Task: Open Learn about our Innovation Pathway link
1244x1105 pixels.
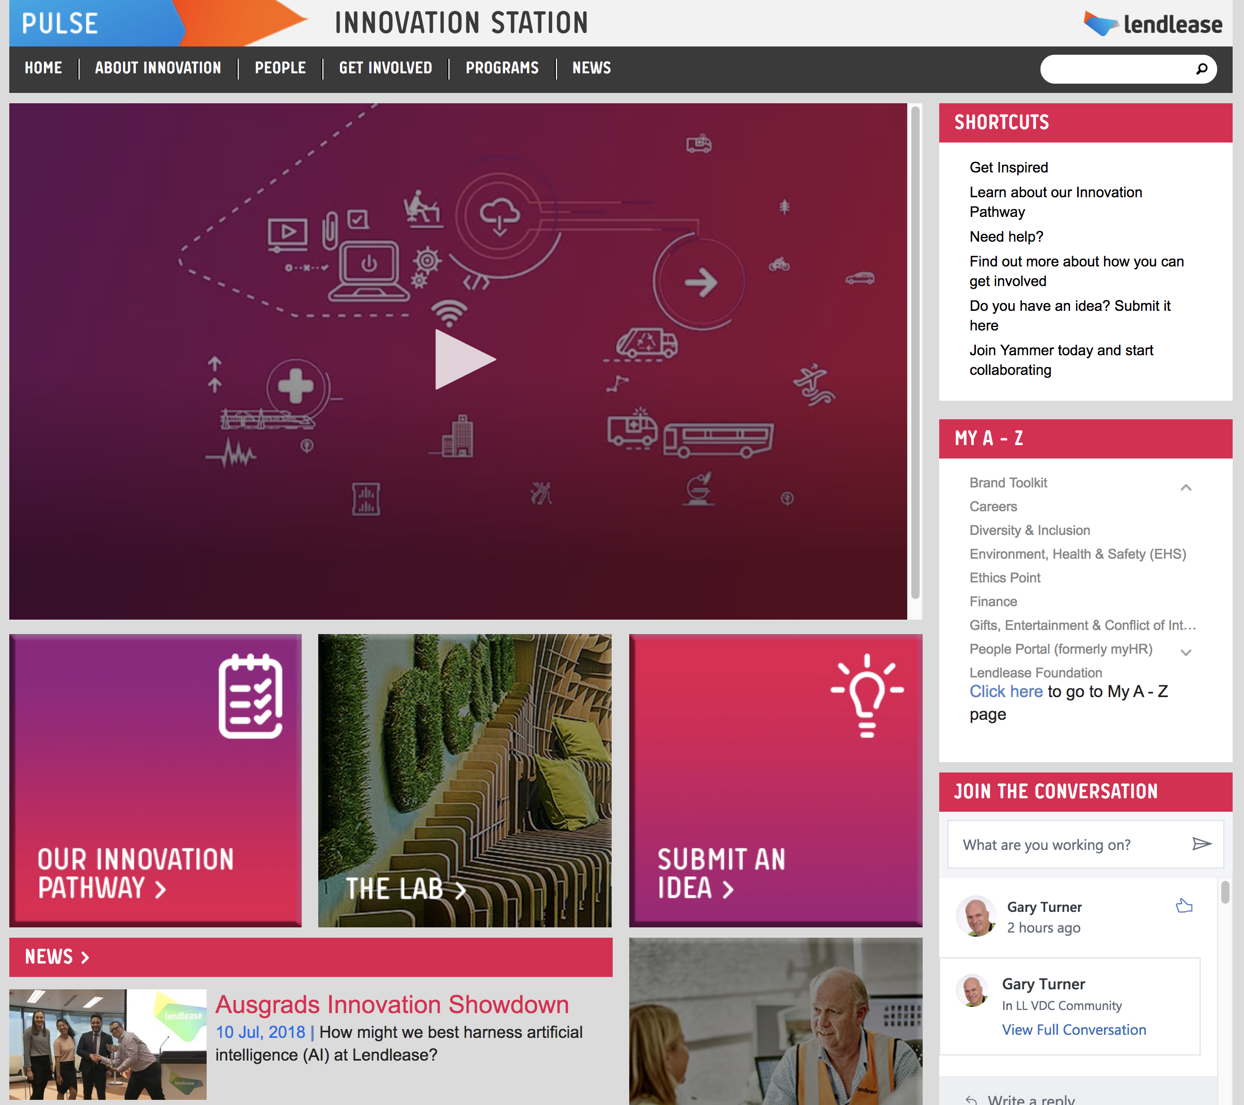Action: tap(1055, 202)
